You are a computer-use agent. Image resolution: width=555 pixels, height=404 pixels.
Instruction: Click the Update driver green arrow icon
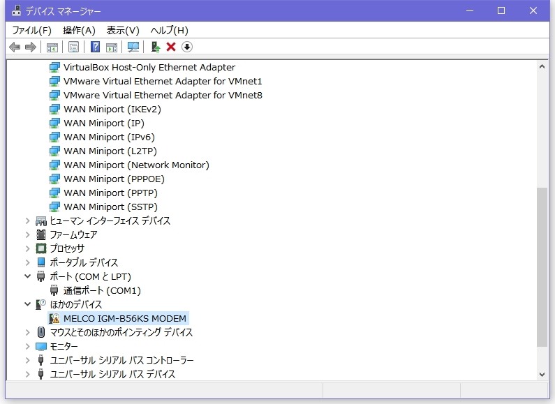tap(156, 47)
